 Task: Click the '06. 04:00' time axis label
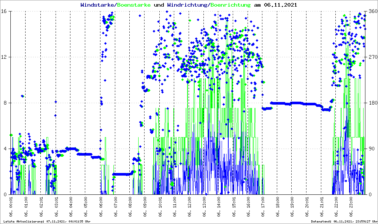[x=71, y=207]
